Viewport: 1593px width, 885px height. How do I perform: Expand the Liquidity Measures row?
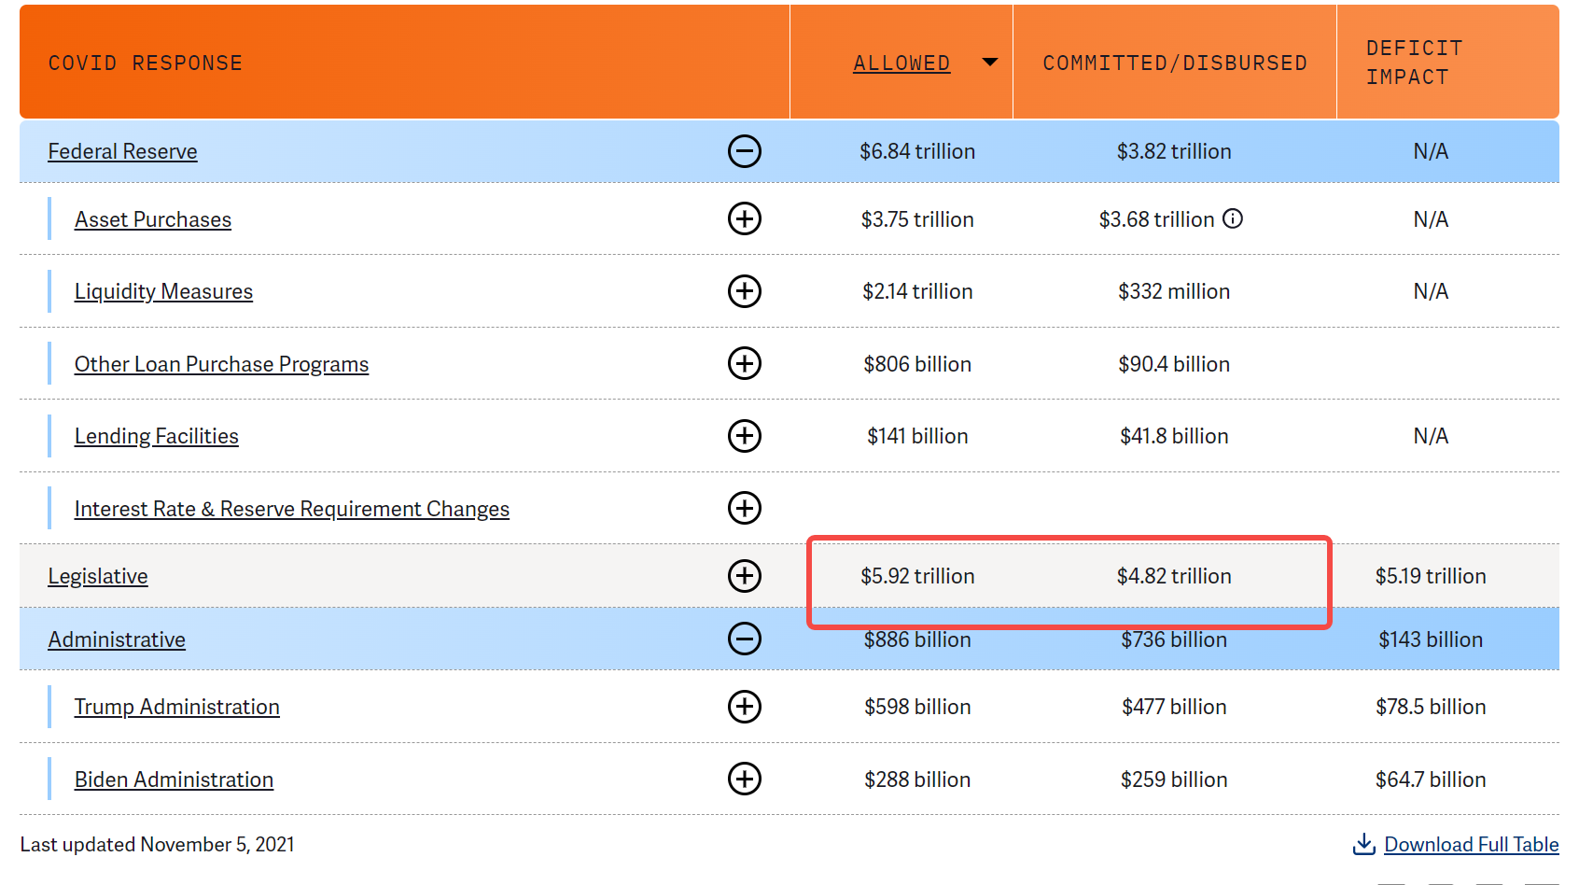coord(744,291)
